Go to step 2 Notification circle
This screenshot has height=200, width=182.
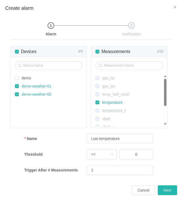click(x=131, y=26)
